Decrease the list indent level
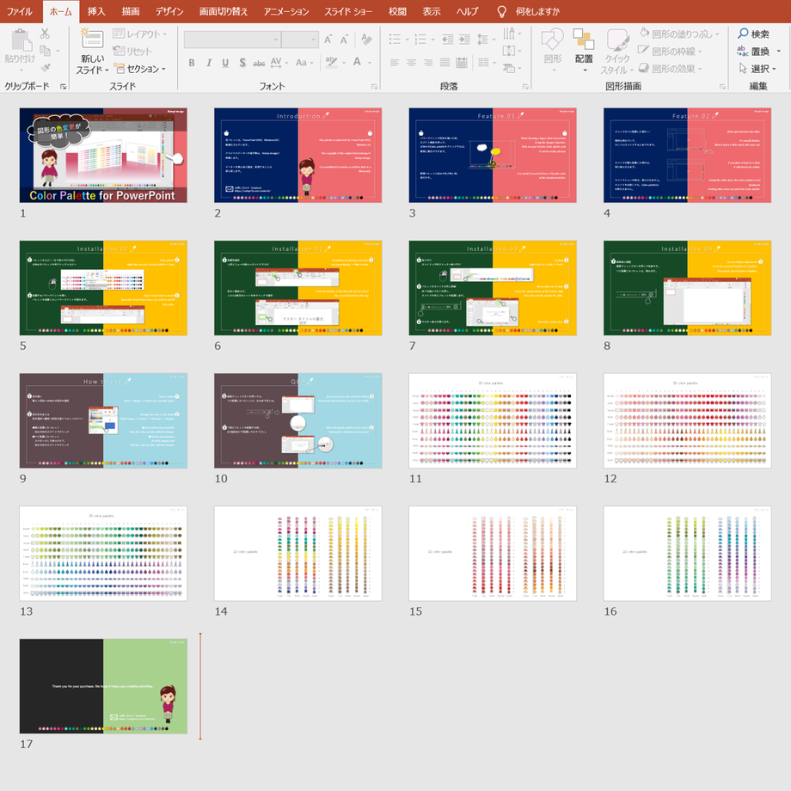Image resolution: width=791 pixels, height=791 pixels. point(447,40)
